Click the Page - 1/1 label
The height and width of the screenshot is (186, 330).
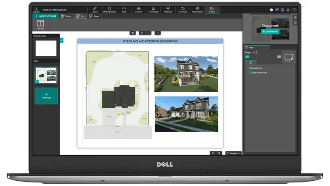[251, 52]
